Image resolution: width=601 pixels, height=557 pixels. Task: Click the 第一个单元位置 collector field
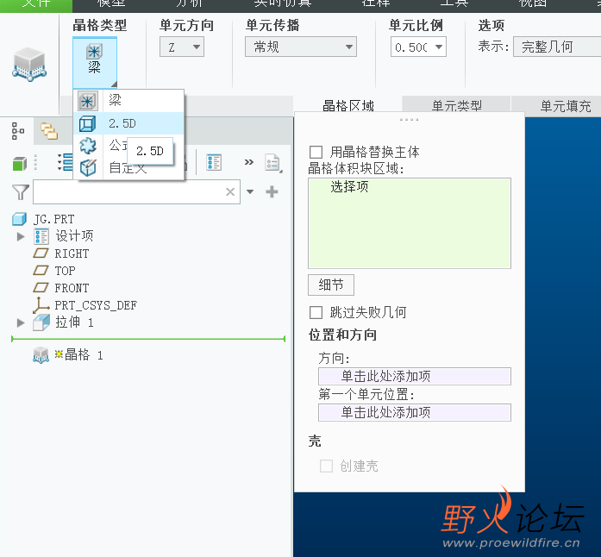pyautogui.click(x=415, y=412)
